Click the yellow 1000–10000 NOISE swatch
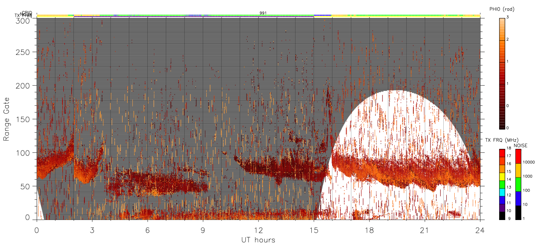Screen dimensions: 540x249 518,170
